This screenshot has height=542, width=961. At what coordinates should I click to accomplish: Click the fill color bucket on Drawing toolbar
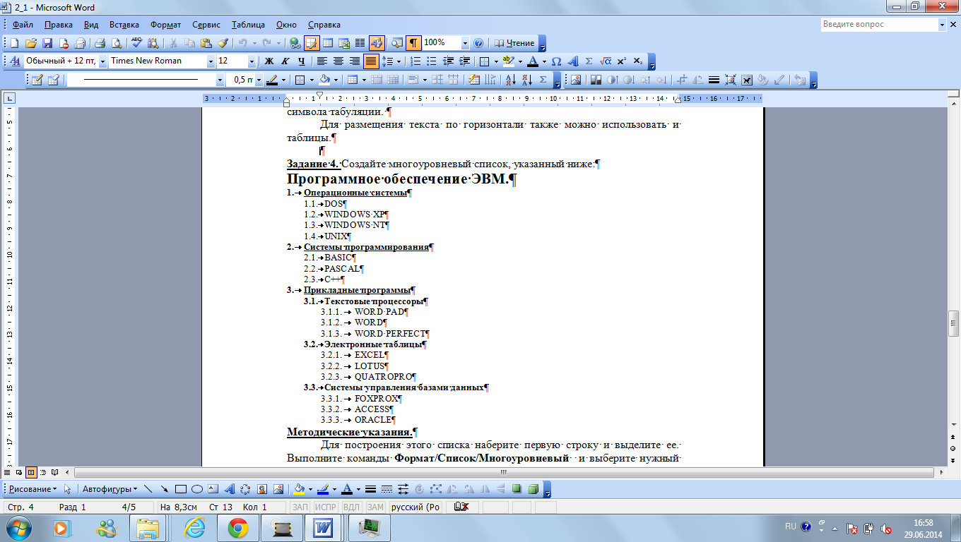(x=299, y=488)
